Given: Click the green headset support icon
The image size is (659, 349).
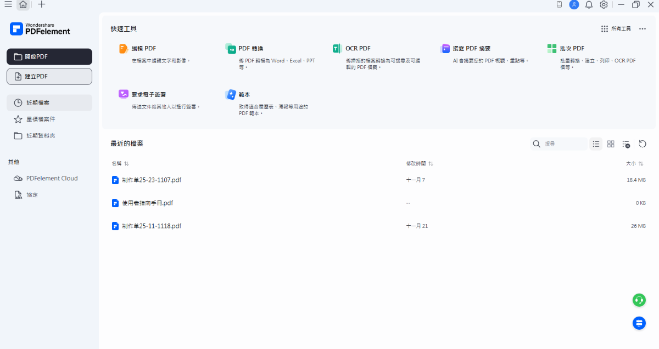Looking at the screenshot, I should 639,300.
